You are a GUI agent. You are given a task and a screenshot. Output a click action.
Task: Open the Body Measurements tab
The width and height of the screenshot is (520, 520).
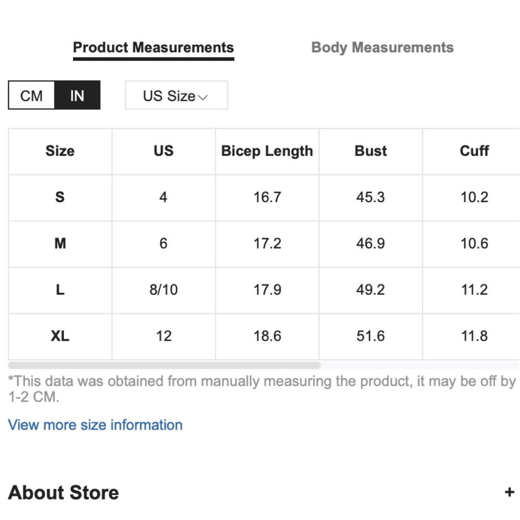click(x=382, y=48)
